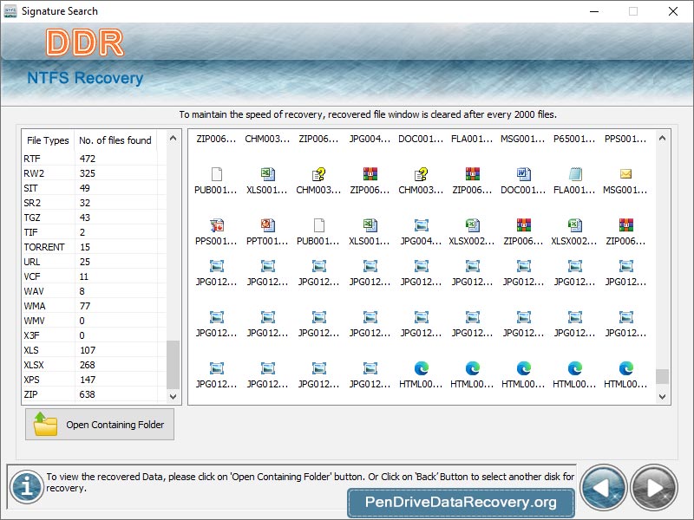This screenshot has width=694, height=520.
Task: Click the Open Containing Folder button
Action: click(99, 424)
